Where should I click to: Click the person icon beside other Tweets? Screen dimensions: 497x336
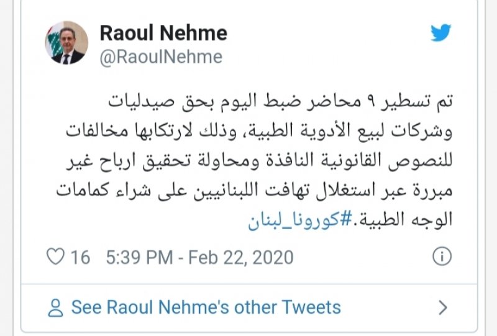coord(56,307)
